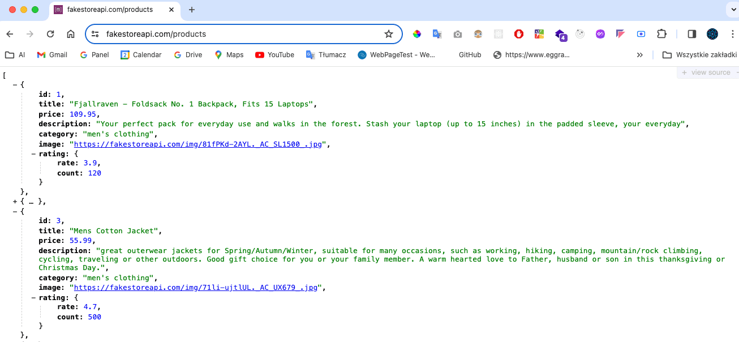Click the title "Mens Cotton Jacket"
The height and width of the screenshot is (342, 739).
click(x=115, y=231)
